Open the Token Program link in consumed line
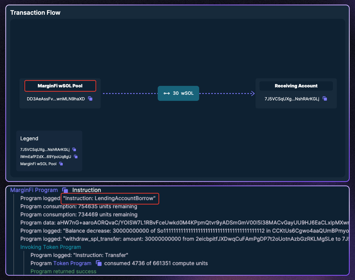The width and height of the screenshot is (355, 280). [x=72, y=263]
